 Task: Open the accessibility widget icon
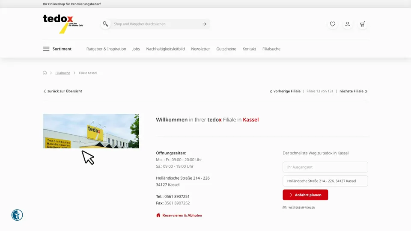(x=17, y=215)
